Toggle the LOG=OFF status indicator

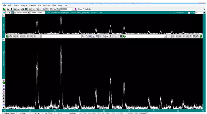[143, 113]
